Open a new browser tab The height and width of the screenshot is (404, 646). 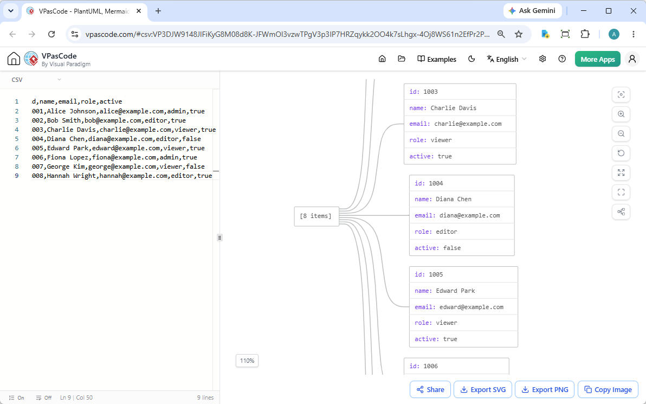point(158,11)
